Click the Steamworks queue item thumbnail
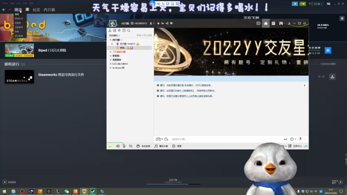Screen dimensions: 347x195 click(x=20, y=77)
